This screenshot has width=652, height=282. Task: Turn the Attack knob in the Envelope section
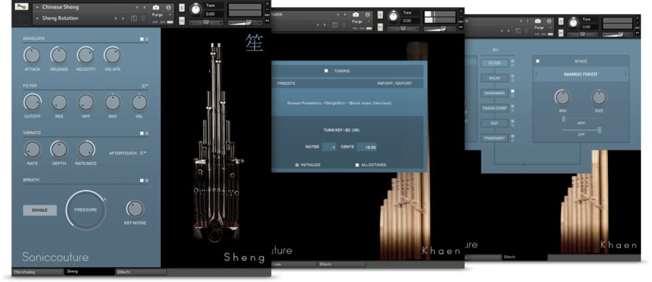32,56
